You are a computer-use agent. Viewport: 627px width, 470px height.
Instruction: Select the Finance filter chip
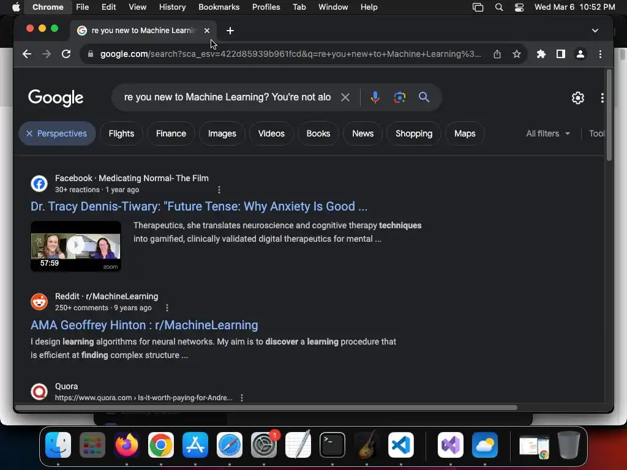click(x=171, y=133)
